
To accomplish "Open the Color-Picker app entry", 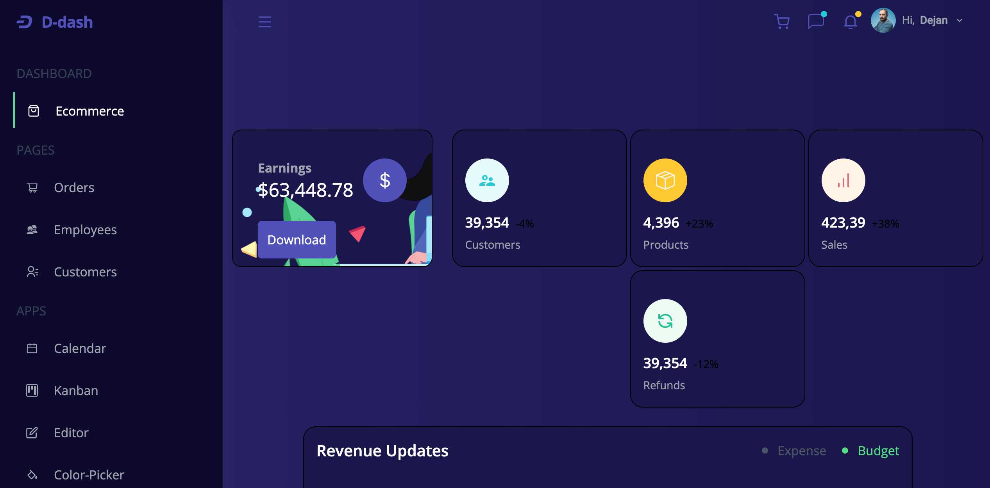I will click(89, 475).
